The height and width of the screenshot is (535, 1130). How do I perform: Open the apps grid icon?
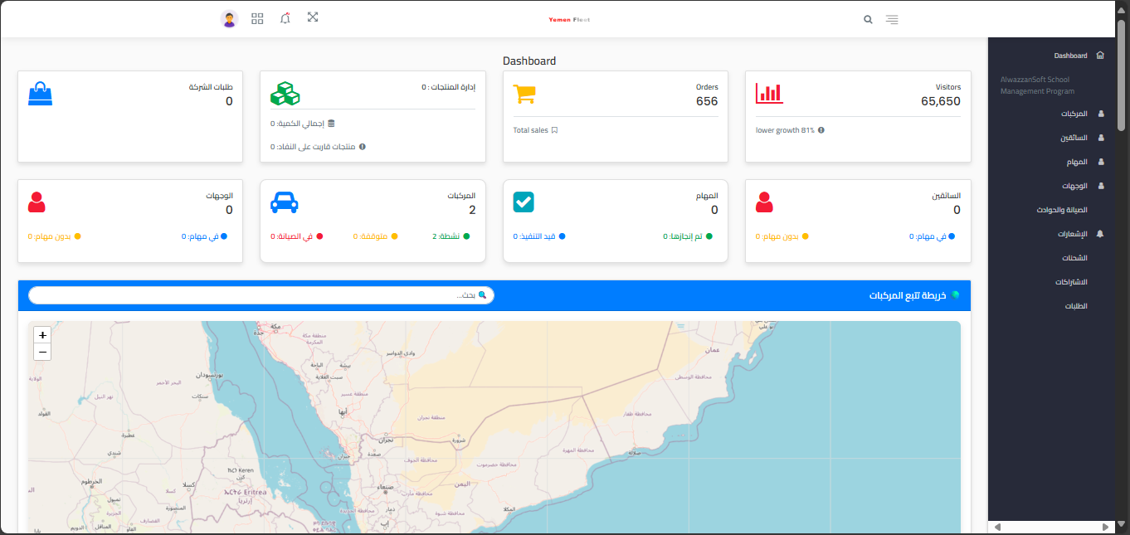point(257,18)
